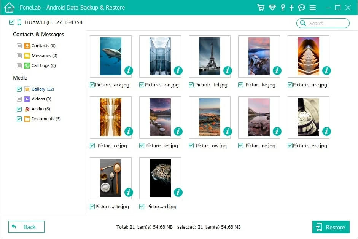Uncheck the HUAWEI device checkbox

[11, 22]
